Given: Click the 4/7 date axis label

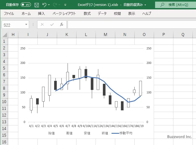Looking at the screenshot, I should (x=68, y=126).
